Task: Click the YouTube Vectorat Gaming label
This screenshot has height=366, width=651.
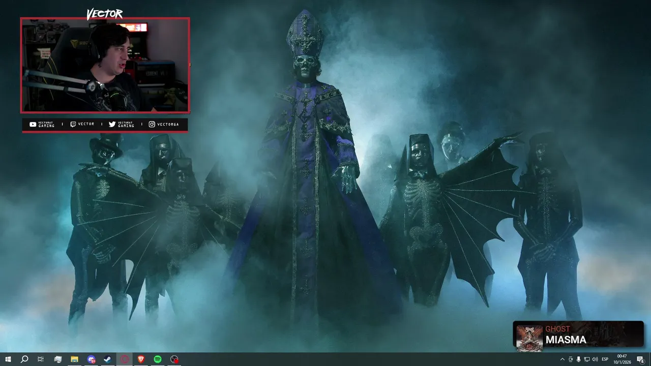Action: pos(42,125)
